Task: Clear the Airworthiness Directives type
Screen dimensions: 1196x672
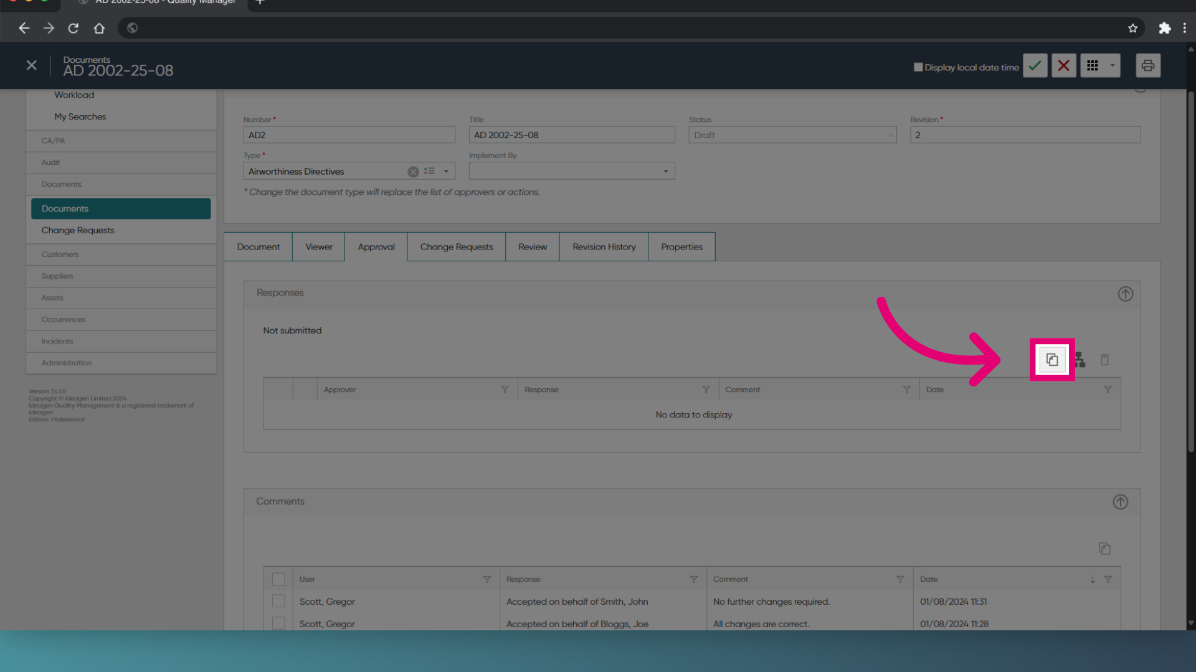Action: coord(413,172)
